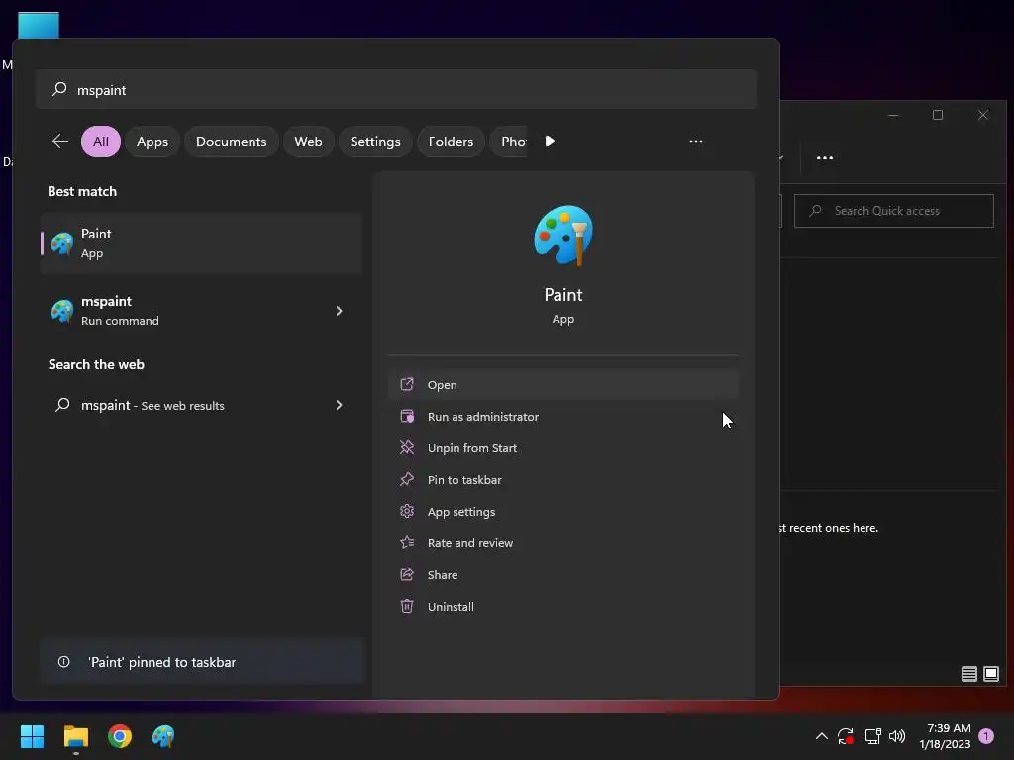Choose Run as administrator for Paint
Image resolution: width=1014 pixels, height=760 pixels.
pos(563,417)
